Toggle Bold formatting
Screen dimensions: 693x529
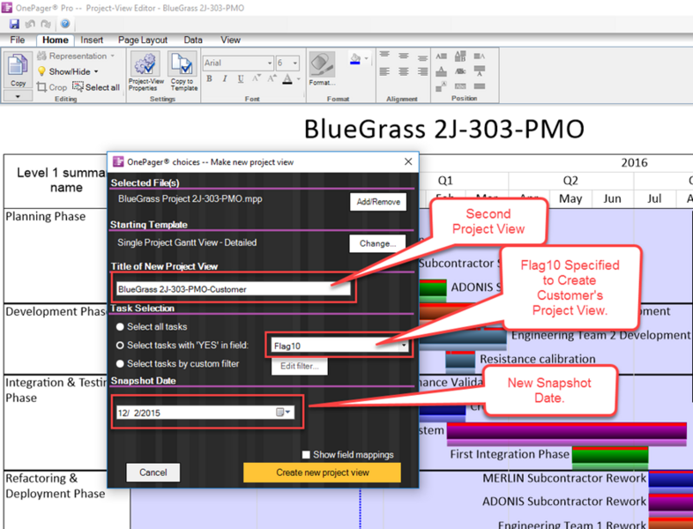(x=210, y=78)
